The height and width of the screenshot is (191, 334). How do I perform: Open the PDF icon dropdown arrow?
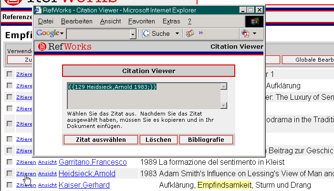[254, 33]
